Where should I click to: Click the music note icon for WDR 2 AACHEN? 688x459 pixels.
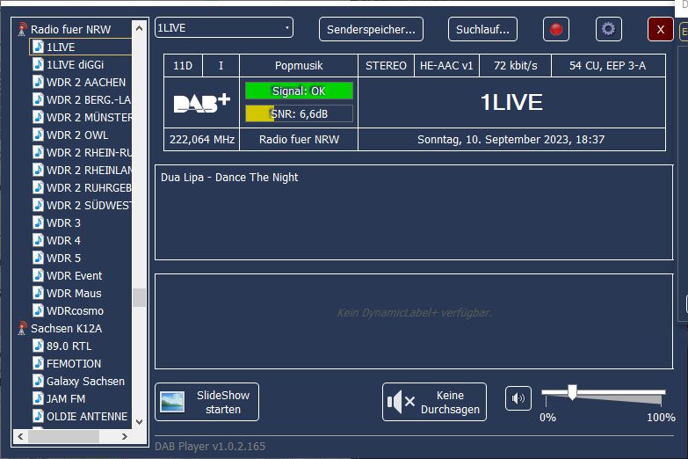click(39, 82)
